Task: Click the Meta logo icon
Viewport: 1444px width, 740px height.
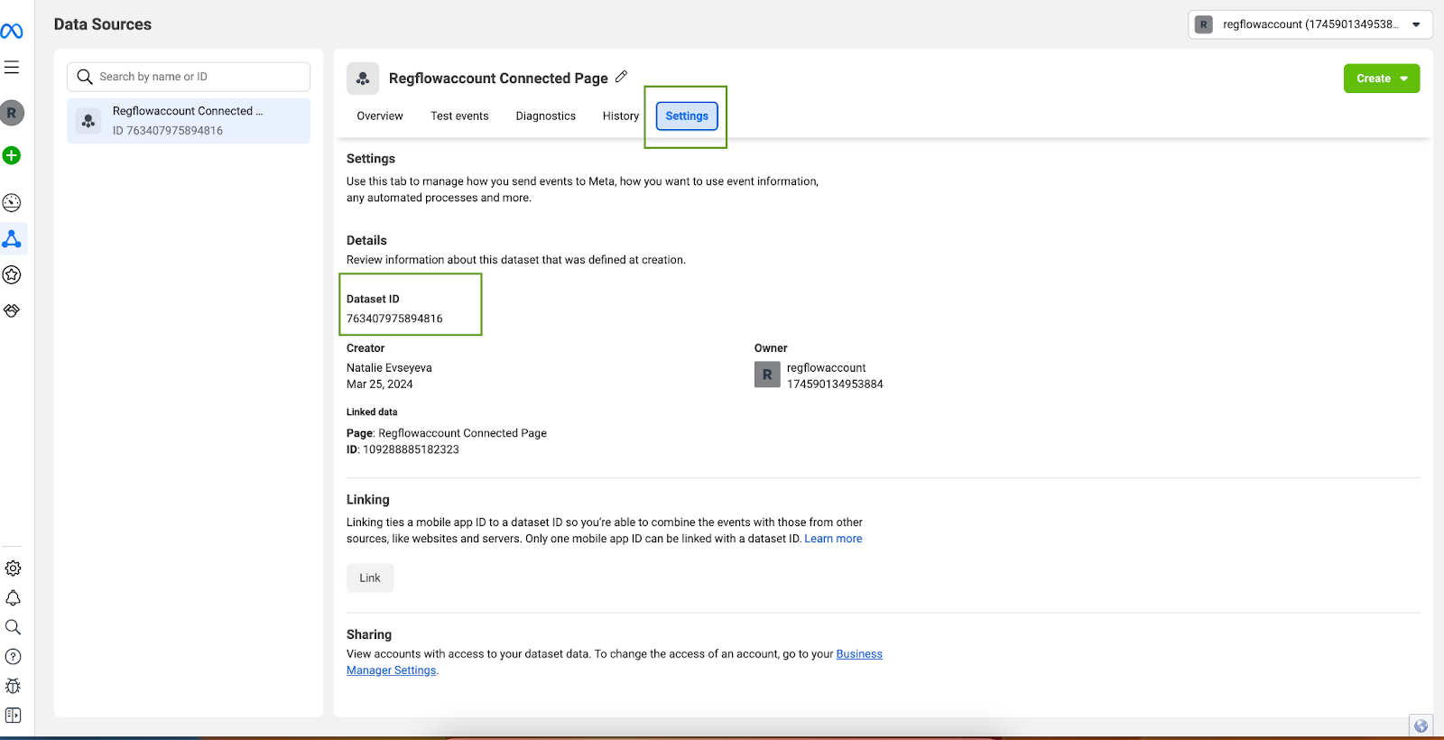Action: coord(12,32)
